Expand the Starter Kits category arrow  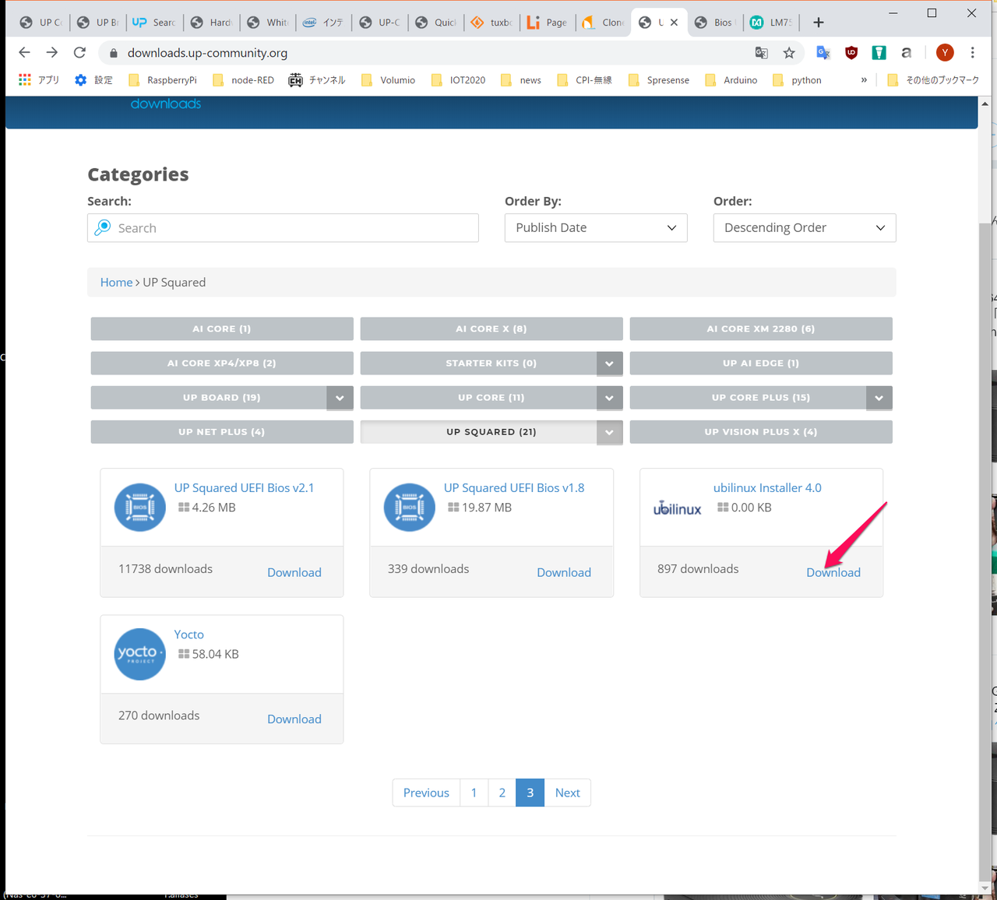(x=609, y=364)
